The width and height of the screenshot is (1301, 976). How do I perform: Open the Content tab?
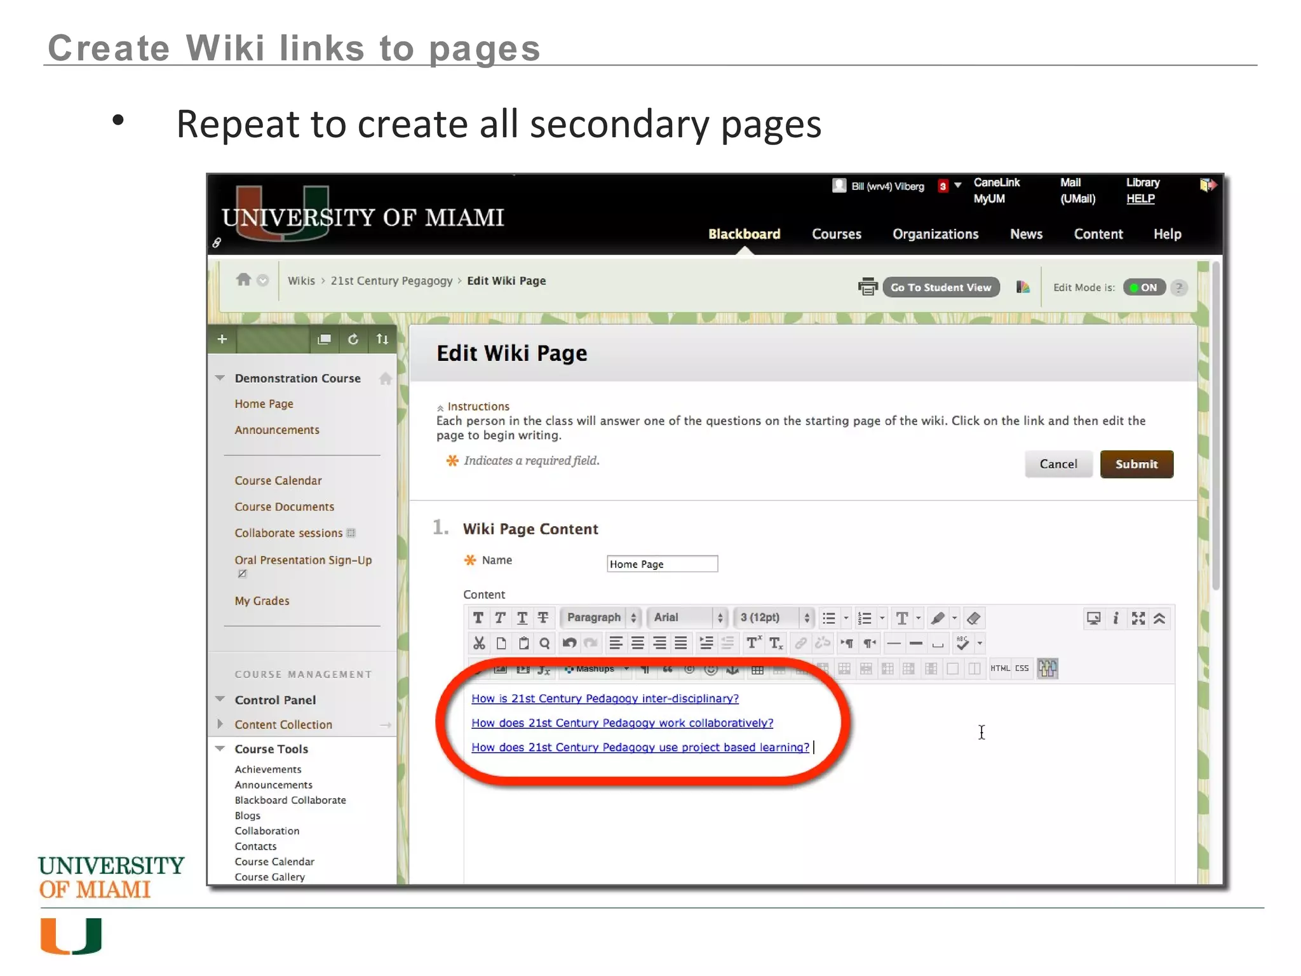tap(1098, 234)
